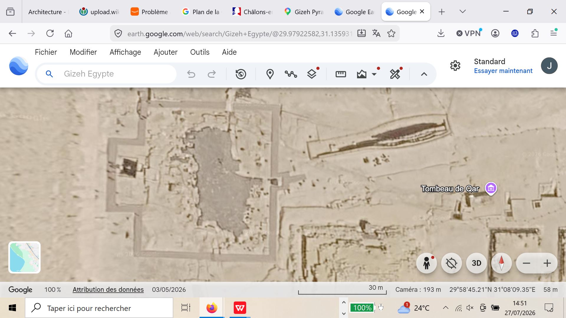Open Attribution des données link
Image resolution: width=566 pixels, height=318 pixels.
click(108, 289)
